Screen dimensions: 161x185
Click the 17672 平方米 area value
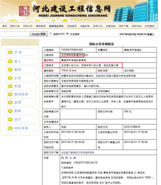click(x=69, y=71)
